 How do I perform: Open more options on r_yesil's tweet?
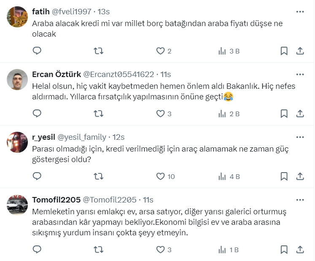pyautogui.click(x=300, y=137)
